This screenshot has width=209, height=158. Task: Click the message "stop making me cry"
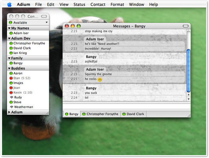[x=99, y=31]
